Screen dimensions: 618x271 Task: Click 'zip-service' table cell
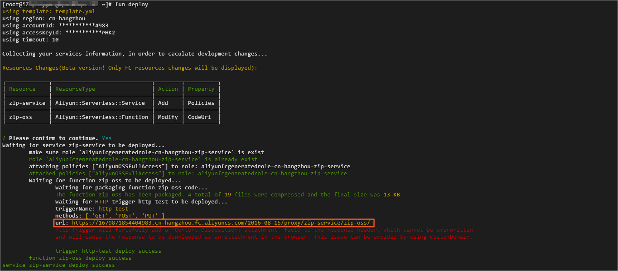pyautogui.click(x=27, y=103)
